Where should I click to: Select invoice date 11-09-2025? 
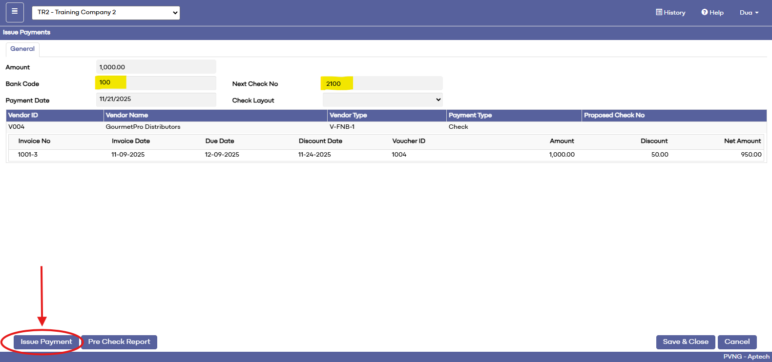tap(128, 155)
